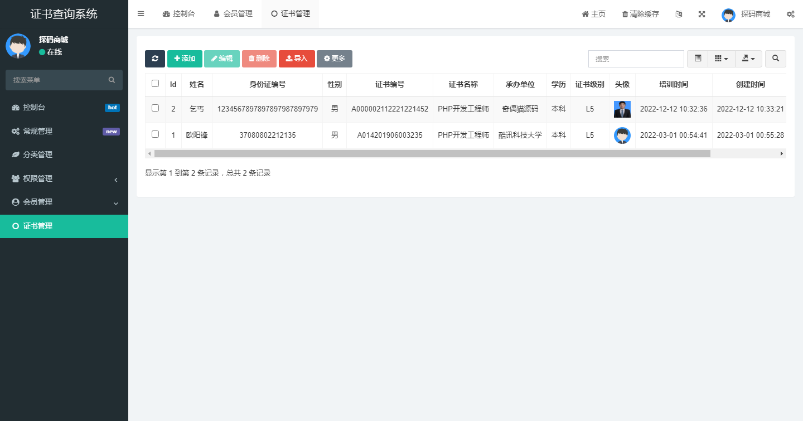This screenshot has height=421, width=803.
Task: Click magnifier icon in sidebar menu search
Action: (112, 80)
